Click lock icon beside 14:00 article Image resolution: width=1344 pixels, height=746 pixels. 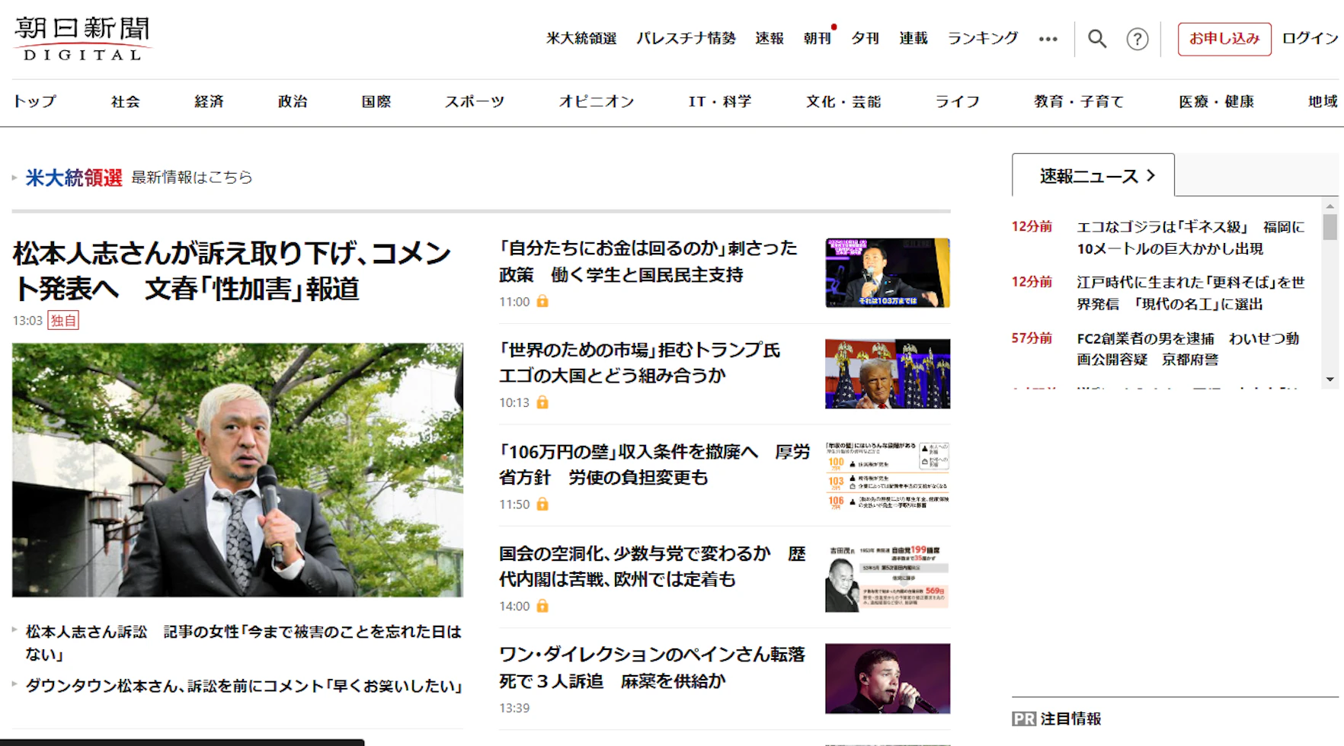542,606
